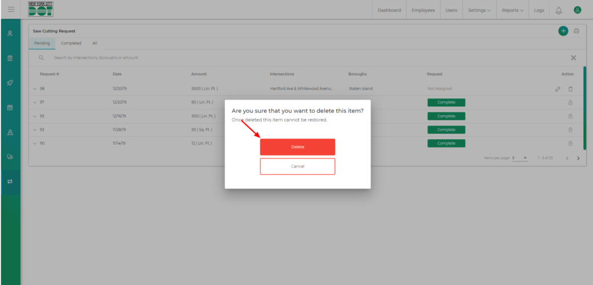Open the items per page dropdown
This screenshot has width=593, height=285.
coord(519,158)
